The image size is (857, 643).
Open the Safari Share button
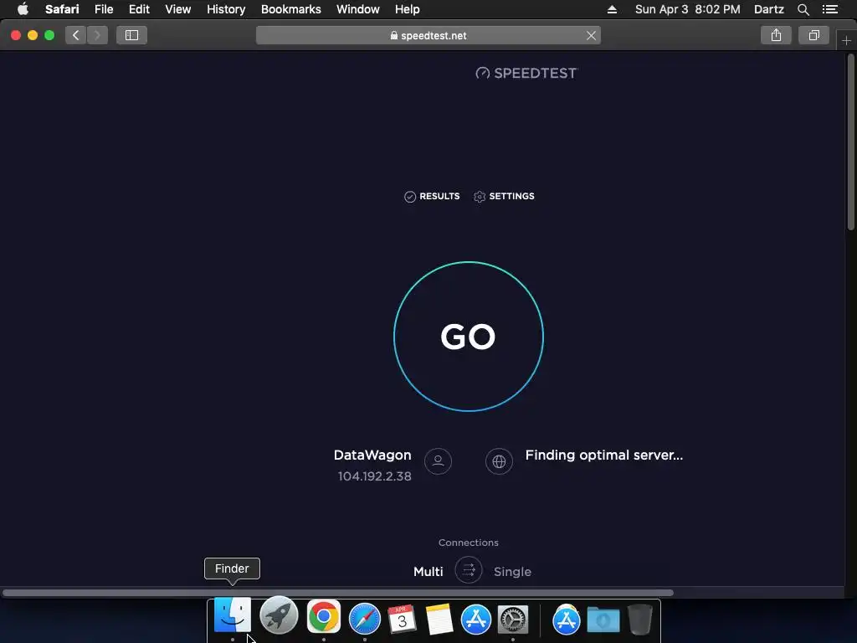(x=776, y=35)
